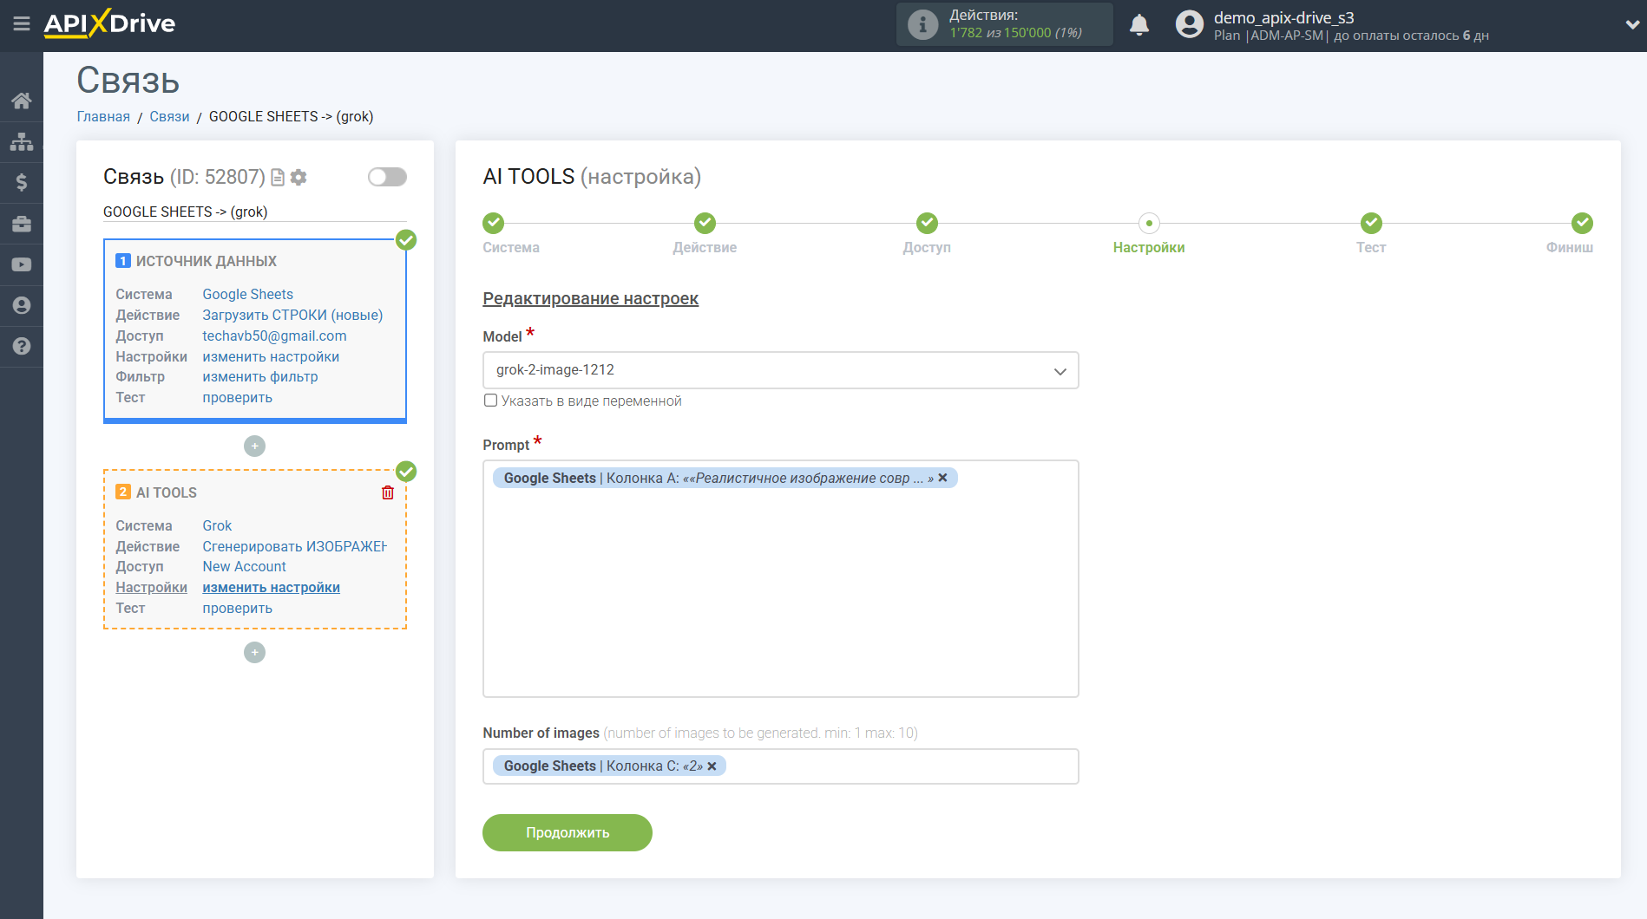Open the connections sitemap sidebar icon
This screenshot has height=919, width=1647.
(22, 141)
